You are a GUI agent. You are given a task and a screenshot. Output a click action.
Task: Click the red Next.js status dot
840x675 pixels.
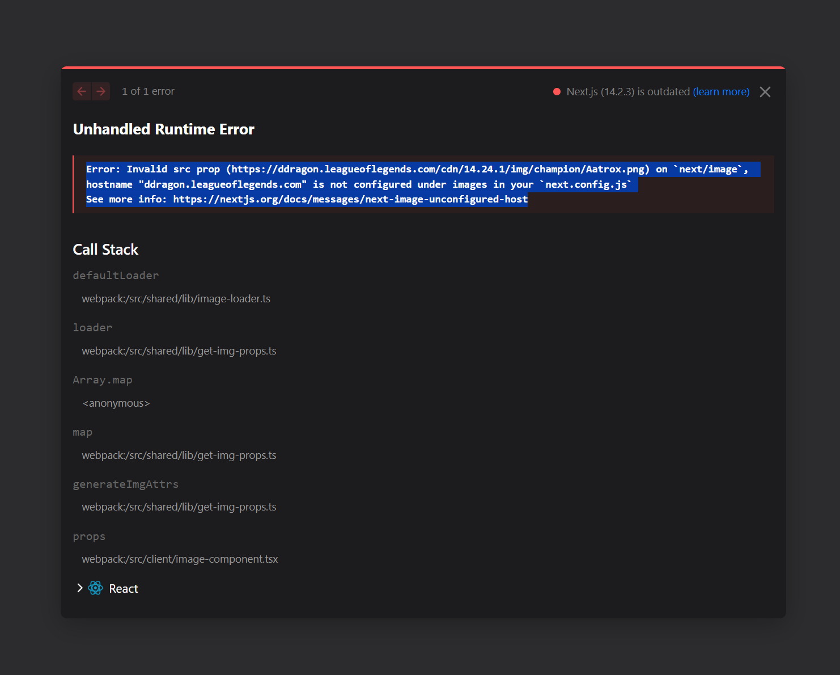coord(557,91)
